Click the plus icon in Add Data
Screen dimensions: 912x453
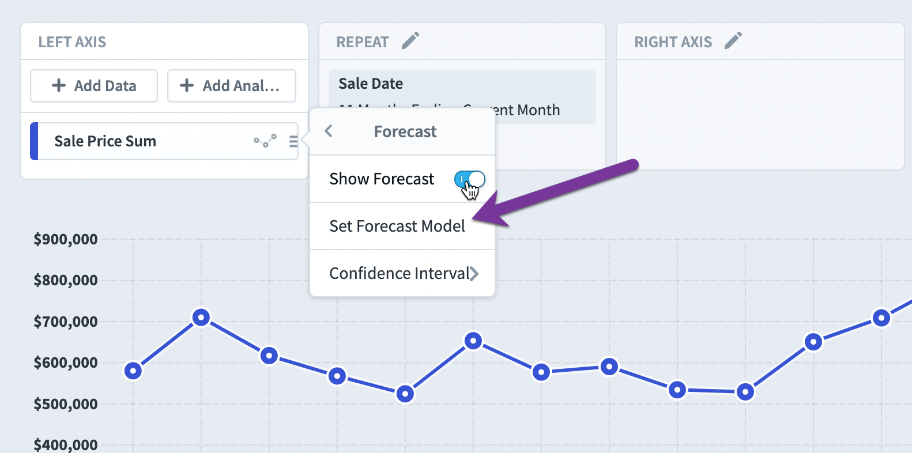59,86
